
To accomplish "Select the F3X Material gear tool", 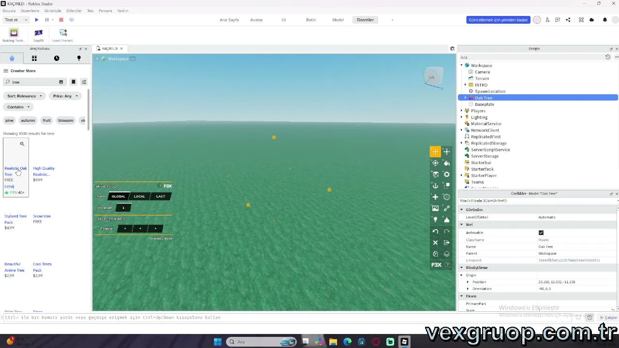I will (447, 174).
